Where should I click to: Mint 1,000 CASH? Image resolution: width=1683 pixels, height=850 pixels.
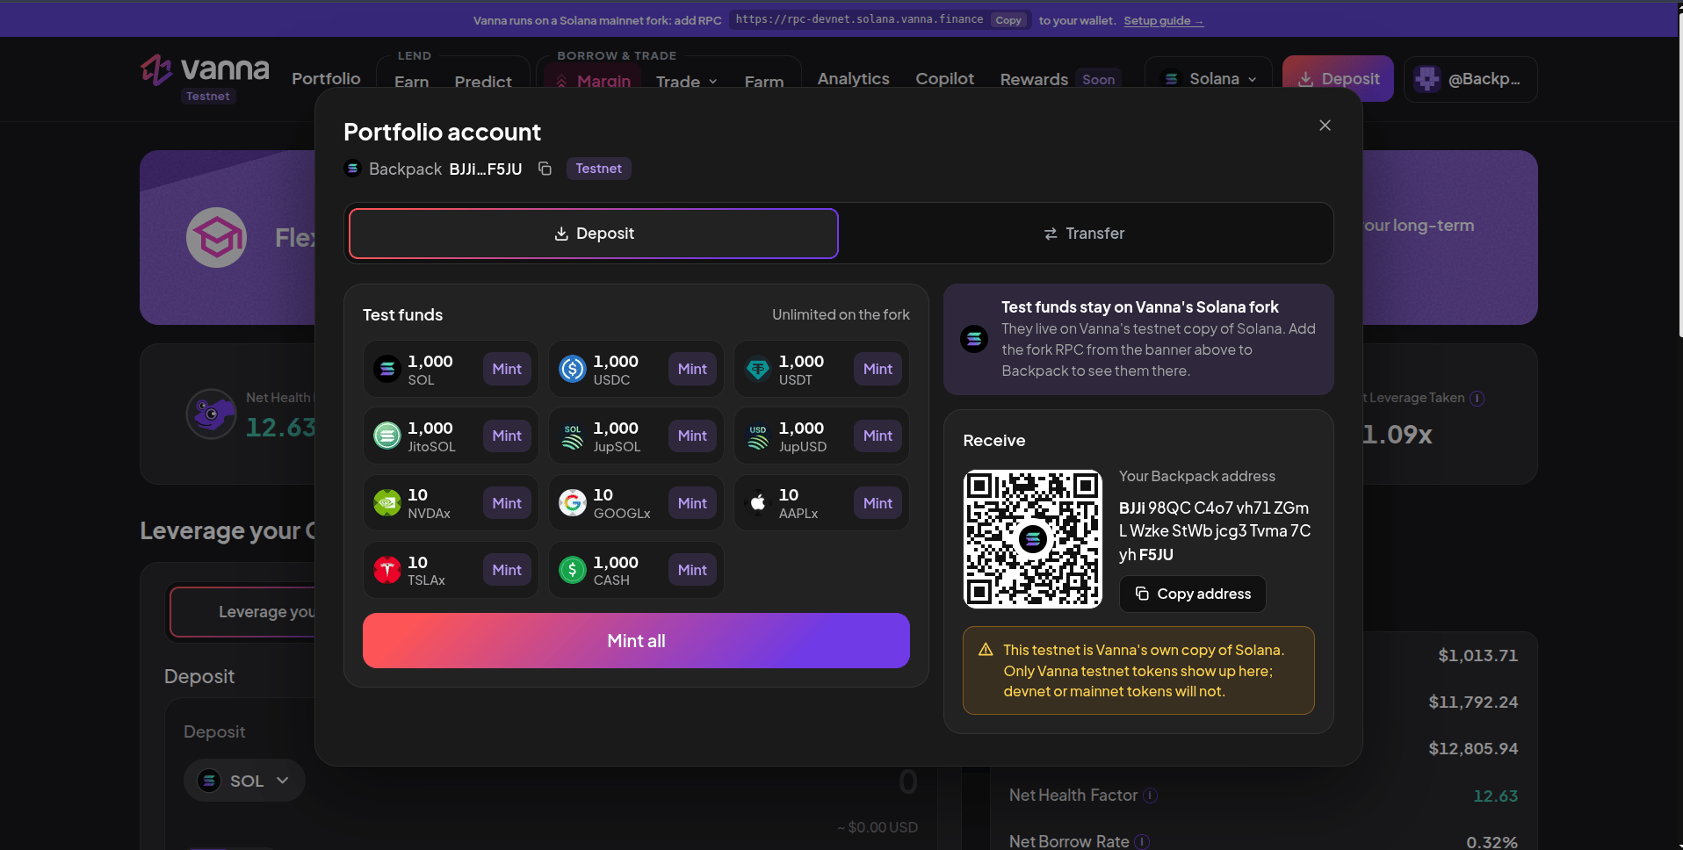click(692, 570)
